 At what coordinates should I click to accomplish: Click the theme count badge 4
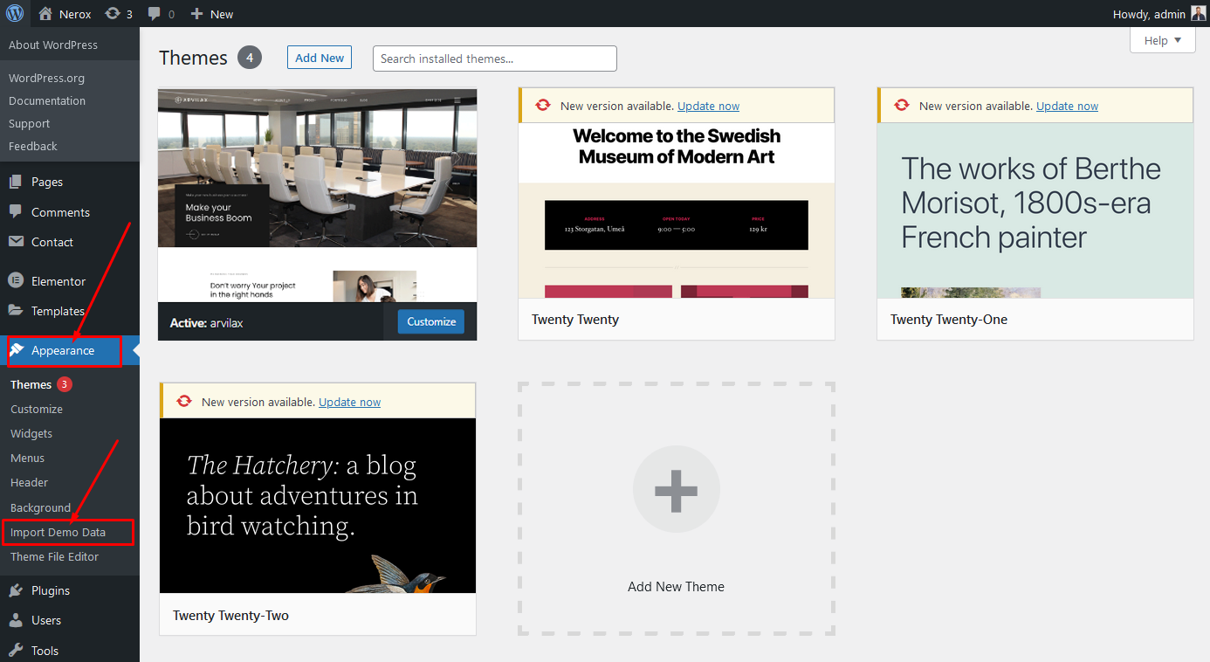(x=249, y=58)
